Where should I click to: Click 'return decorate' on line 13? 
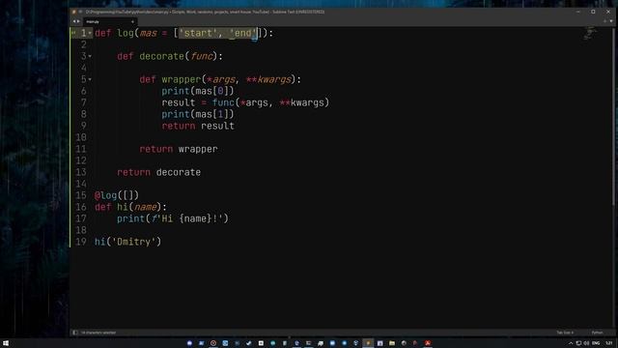tap(158, 172)
